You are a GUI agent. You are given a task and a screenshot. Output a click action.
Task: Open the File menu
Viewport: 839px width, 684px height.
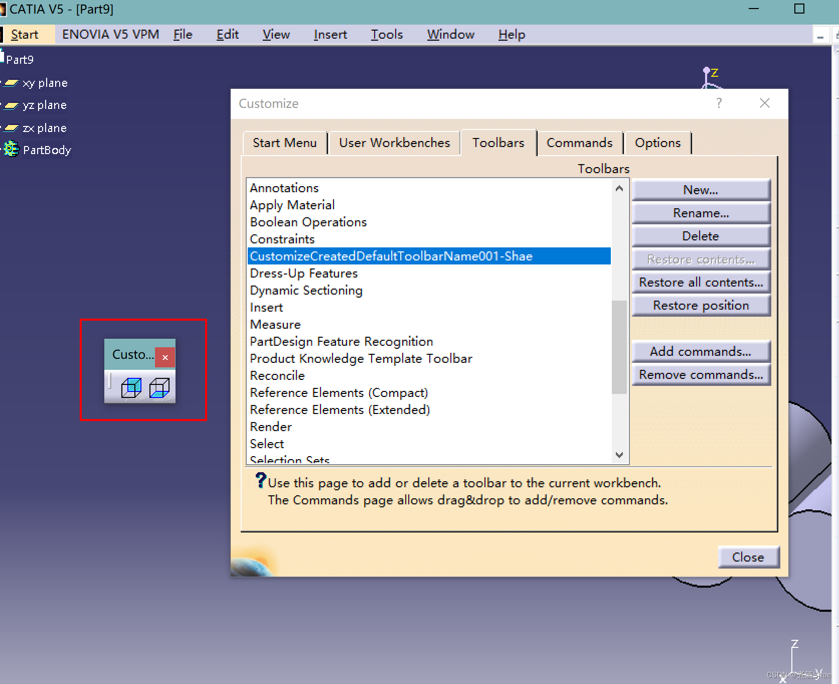pyautogui.click(x=183, y=35)
